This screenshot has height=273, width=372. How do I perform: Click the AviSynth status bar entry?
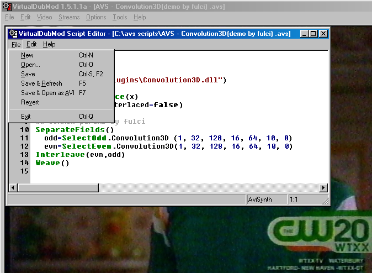[x=267, y=200]
